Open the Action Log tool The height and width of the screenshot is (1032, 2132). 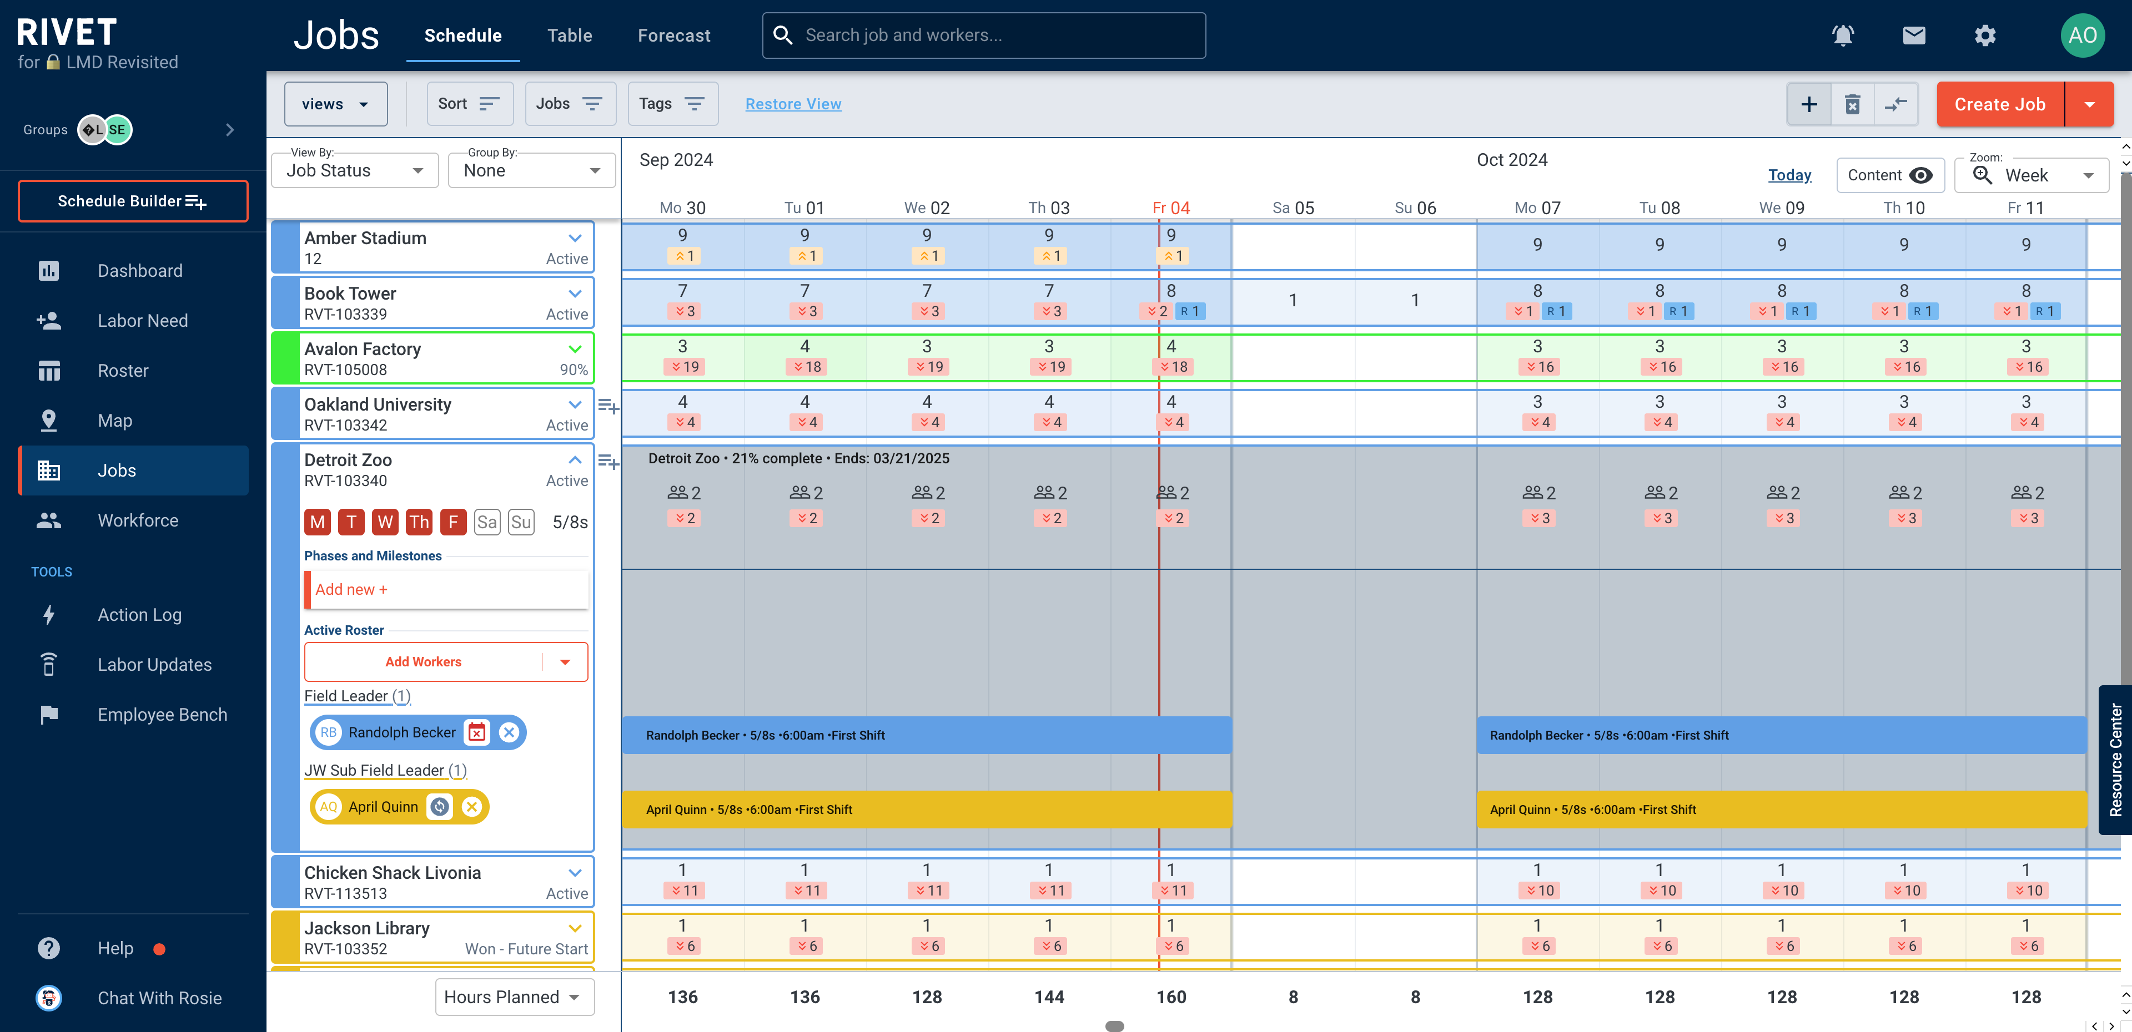pos(133,614)
